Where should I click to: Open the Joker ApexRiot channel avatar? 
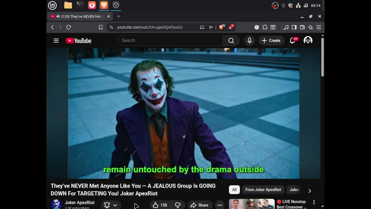click(x=56, y=204)
